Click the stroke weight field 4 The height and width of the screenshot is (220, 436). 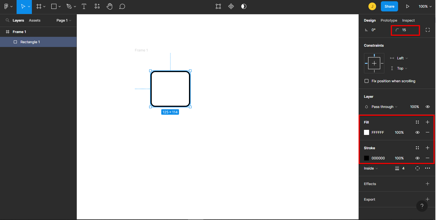click(403, 168)
